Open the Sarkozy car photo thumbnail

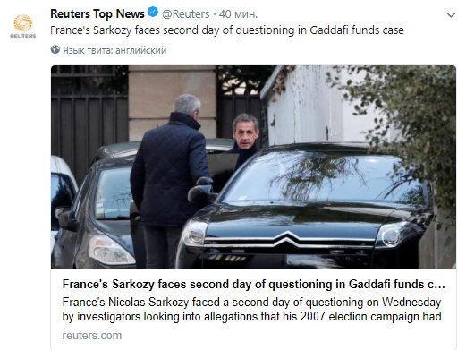253,166
